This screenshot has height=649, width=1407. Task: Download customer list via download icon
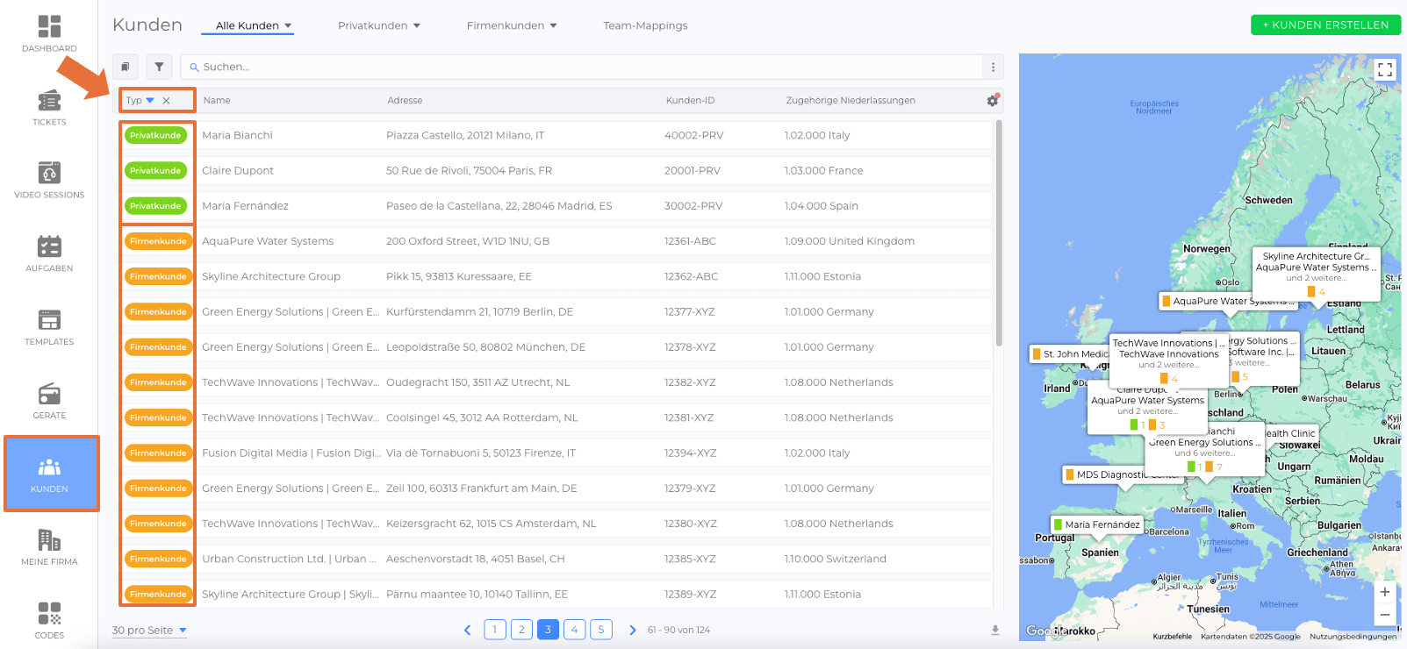click(995, 630)
